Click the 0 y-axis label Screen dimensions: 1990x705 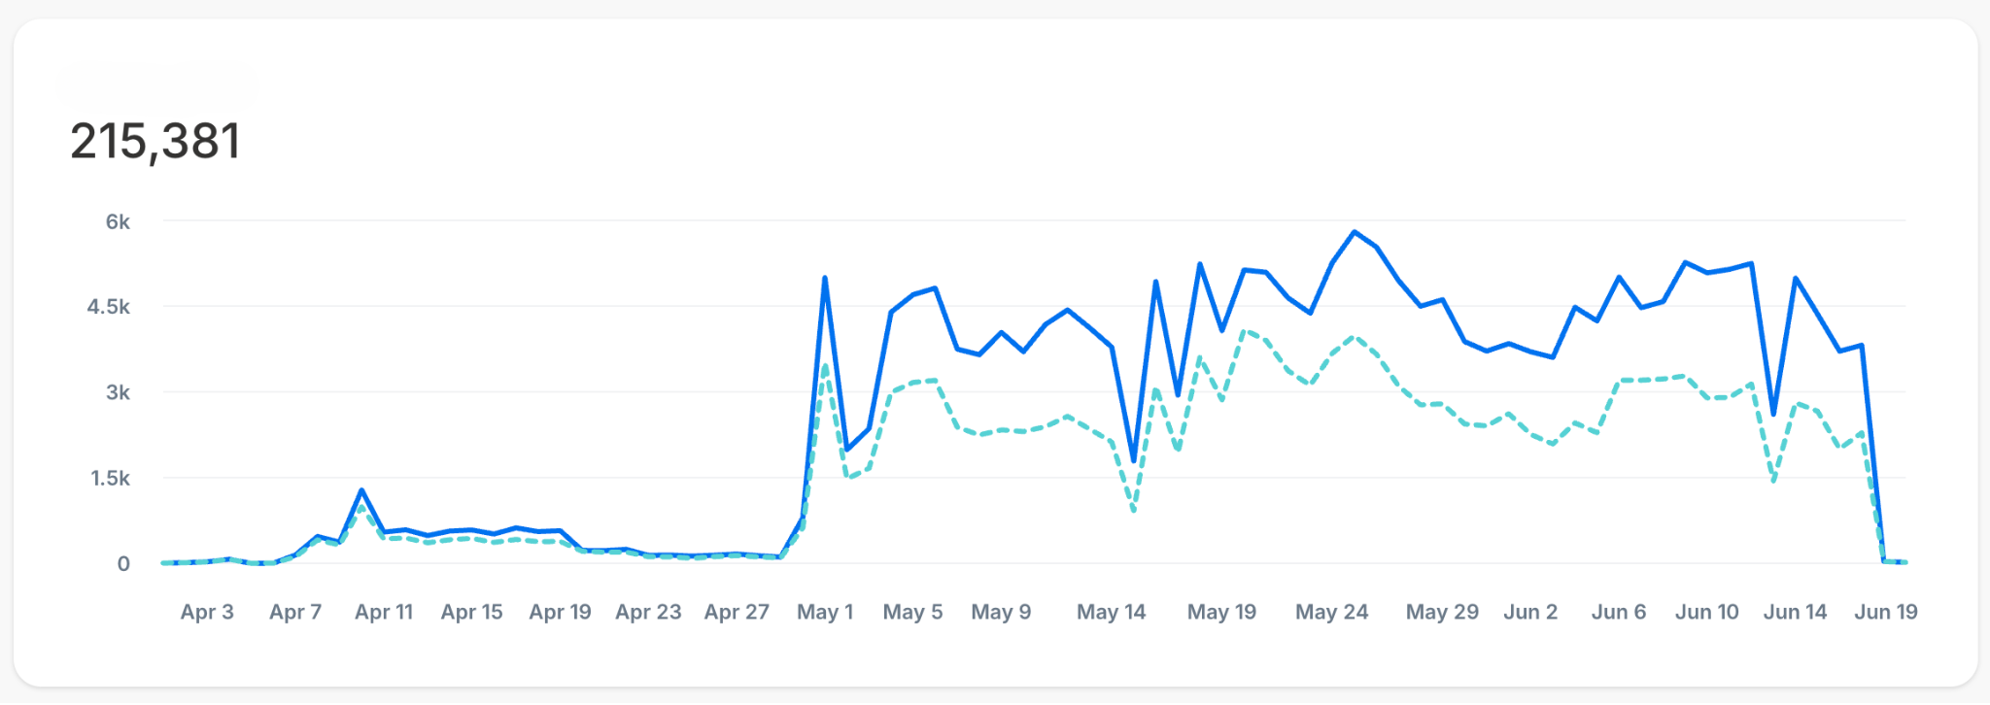(123, 564)
